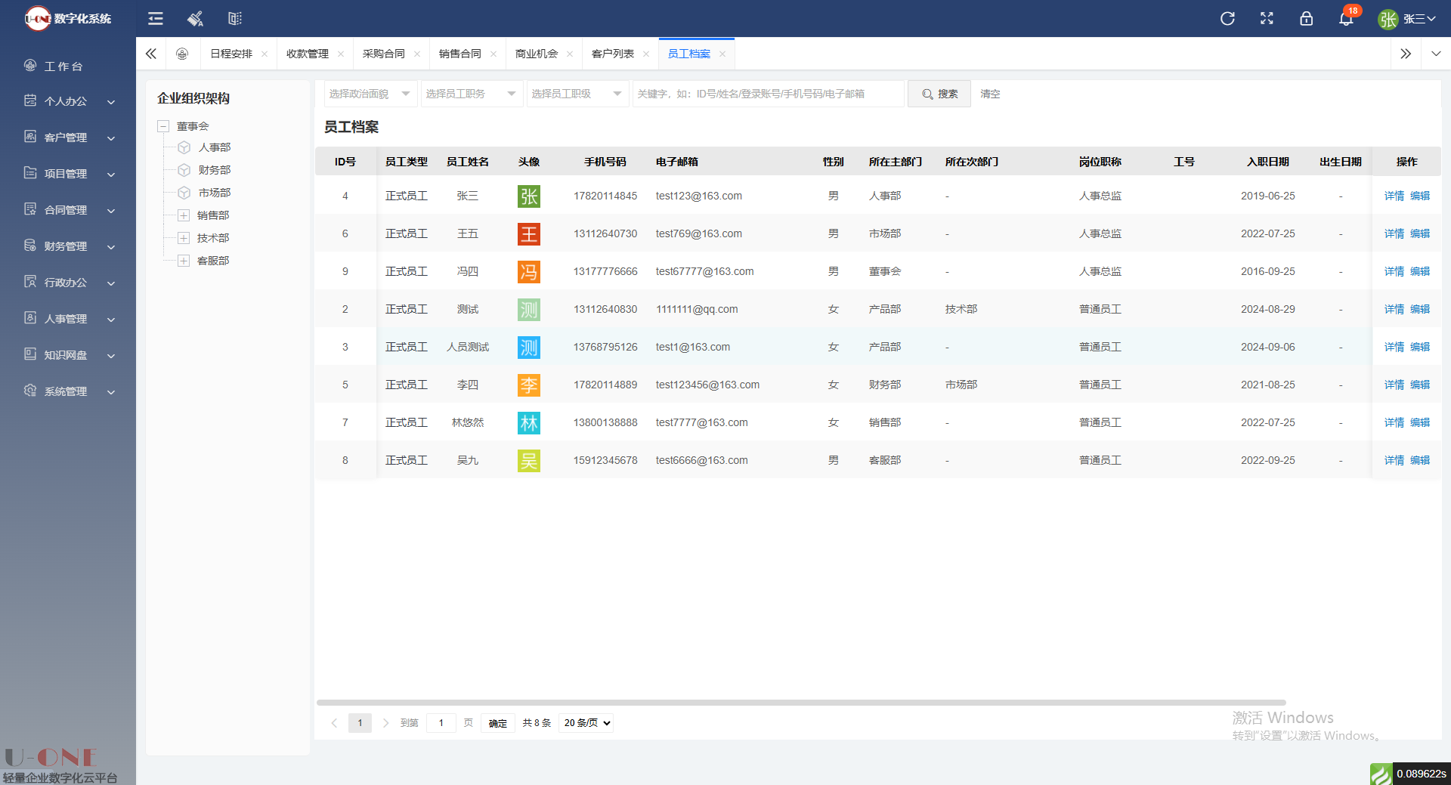Click the 确定 pagination confirm button
The image size is (1451, 785).
coord(498,723)
